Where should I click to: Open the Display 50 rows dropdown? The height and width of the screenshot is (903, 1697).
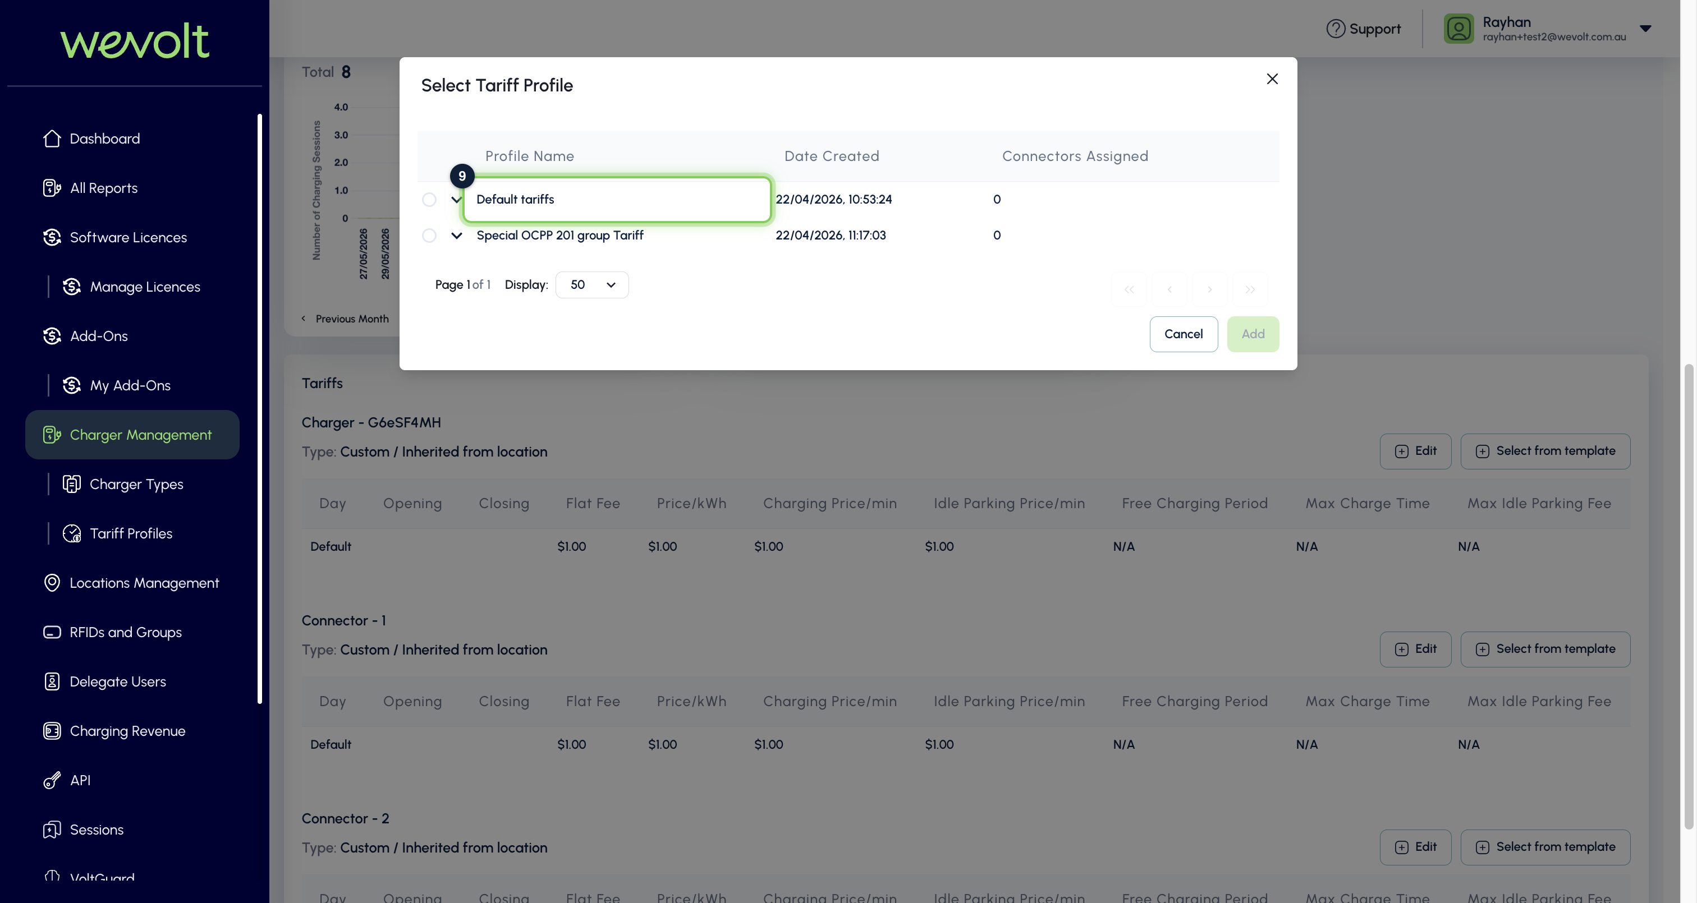click(x=591, y=284)
